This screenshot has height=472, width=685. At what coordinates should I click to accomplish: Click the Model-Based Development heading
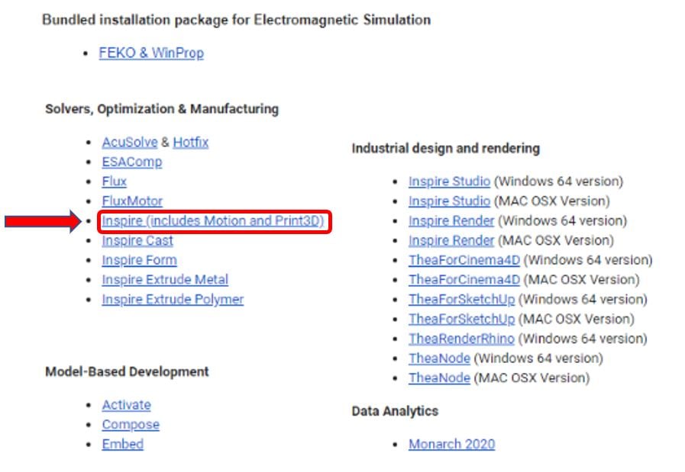(x=127, y=371)
